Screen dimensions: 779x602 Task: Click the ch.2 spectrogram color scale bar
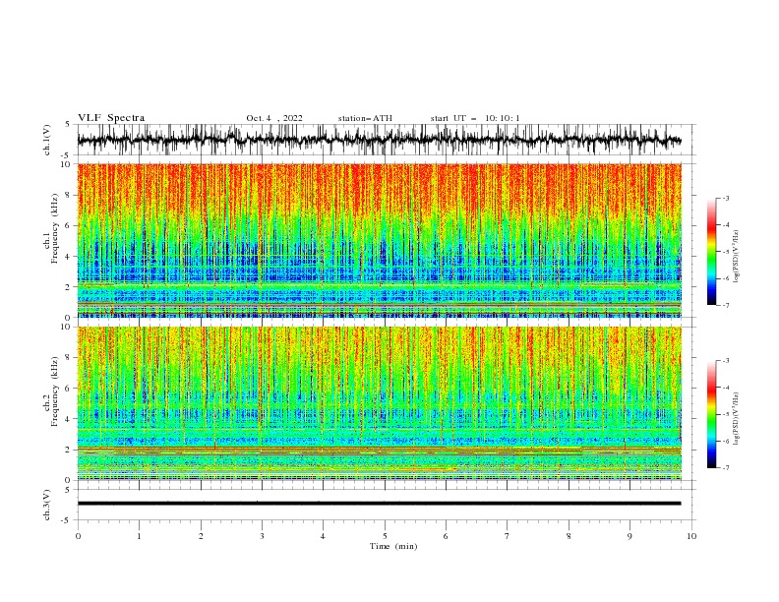point(711,414)
